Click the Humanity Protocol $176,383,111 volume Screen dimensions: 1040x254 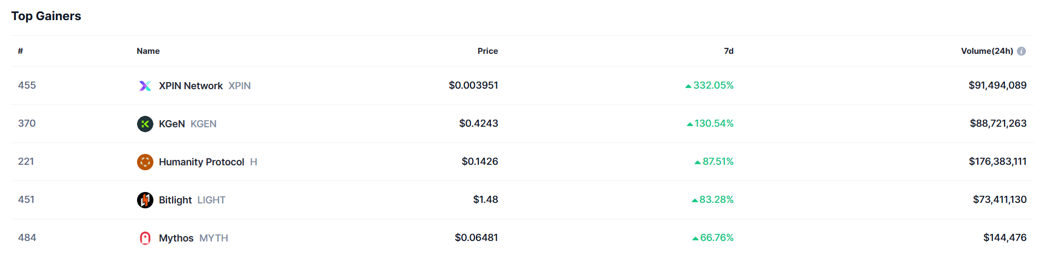[997, 162]
